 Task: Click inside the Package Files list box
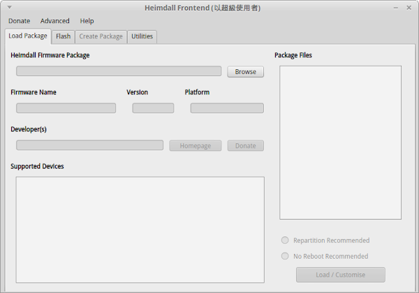[341, 143]
